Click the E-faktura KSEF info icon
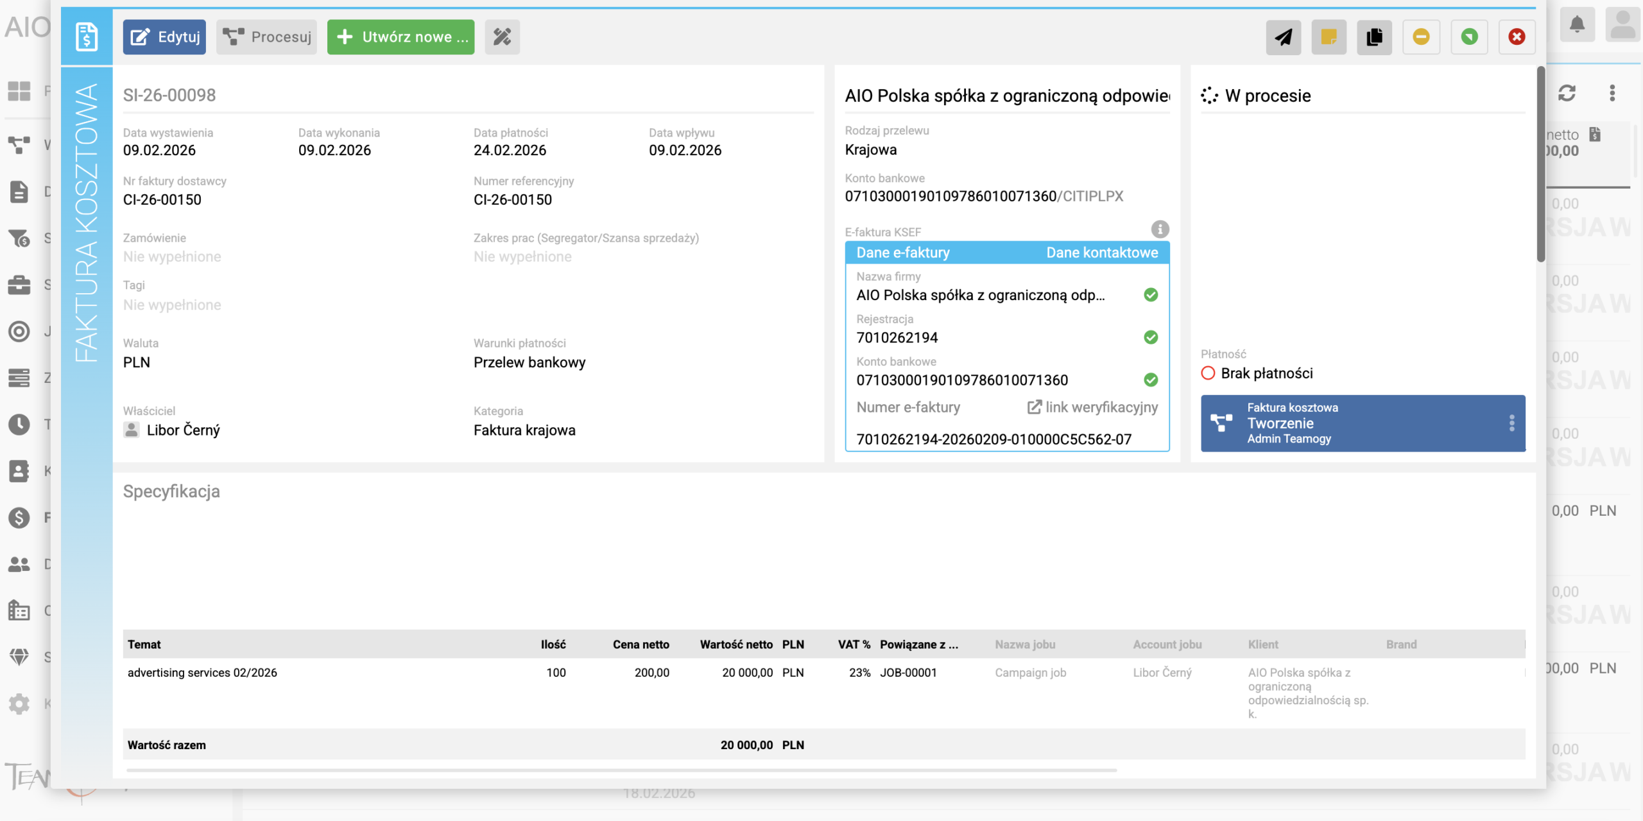Viewport: 1643px width, 821px height. tap(1160, 229)
